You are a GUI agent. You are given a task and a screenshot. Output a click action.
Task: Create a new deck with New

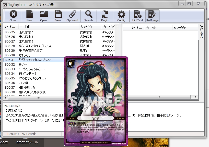(29, 16)
